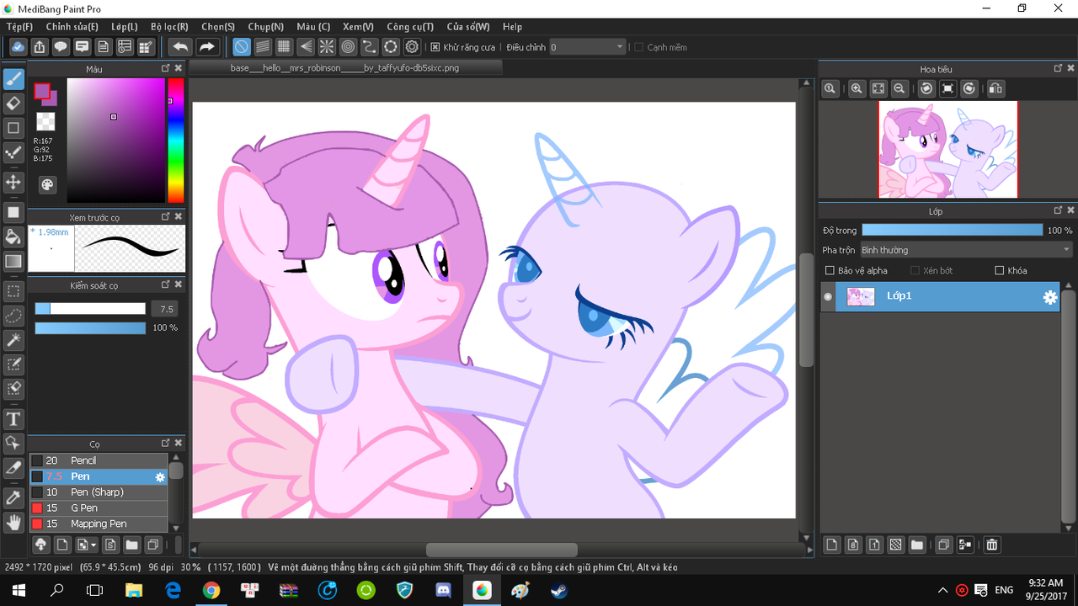Open the Cửa sổ(W) menu

coord(468,27)
